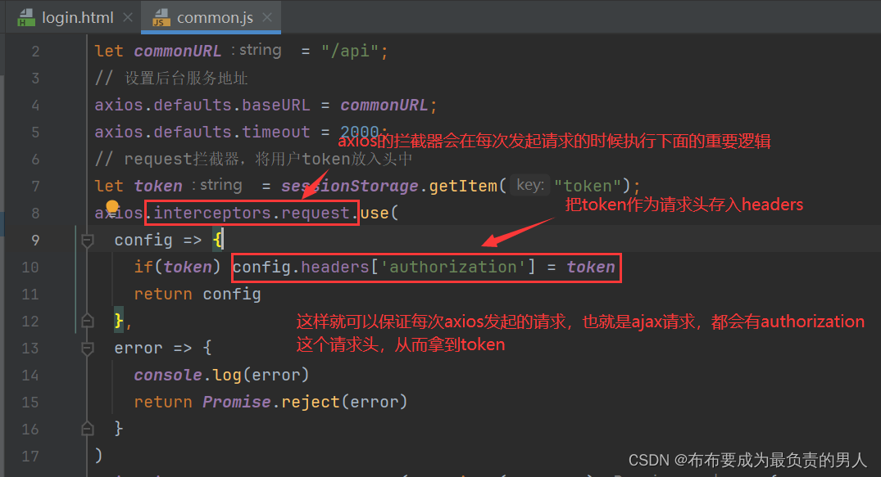Collapse the fold region at line 16
The image size is (881, 477).
pos(88,429)
